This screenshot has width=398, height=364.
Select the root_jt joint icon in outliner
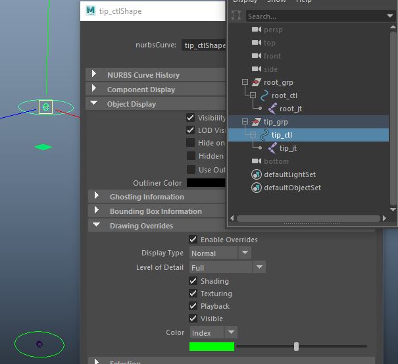pos(272,109)
